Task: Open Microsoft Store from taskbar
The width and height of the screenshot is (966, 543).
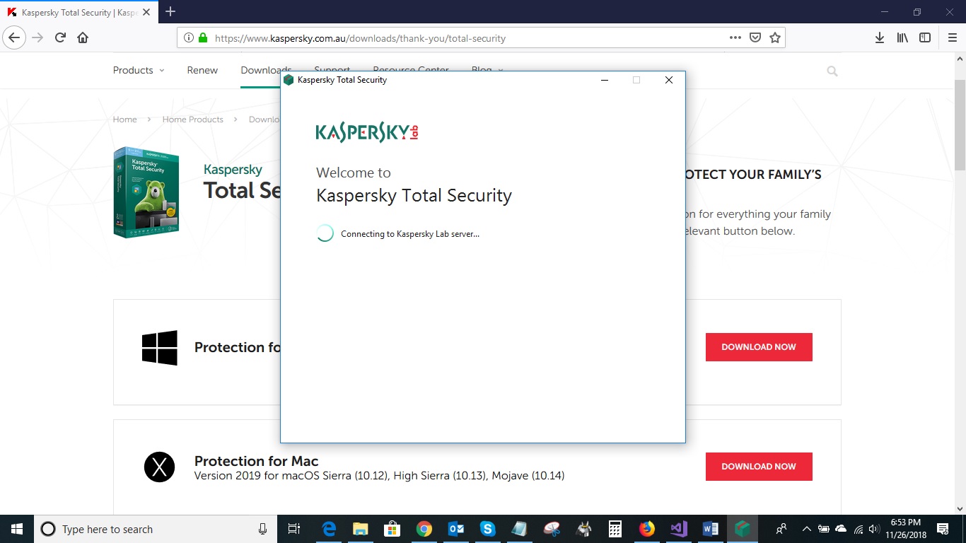Action: pyautogui.click(x=392, y=529)
